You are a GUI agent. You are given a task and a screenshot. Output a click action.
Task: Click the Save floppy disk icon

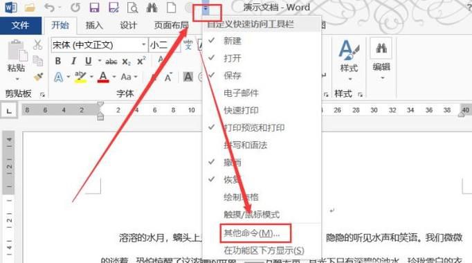[94, 8]
